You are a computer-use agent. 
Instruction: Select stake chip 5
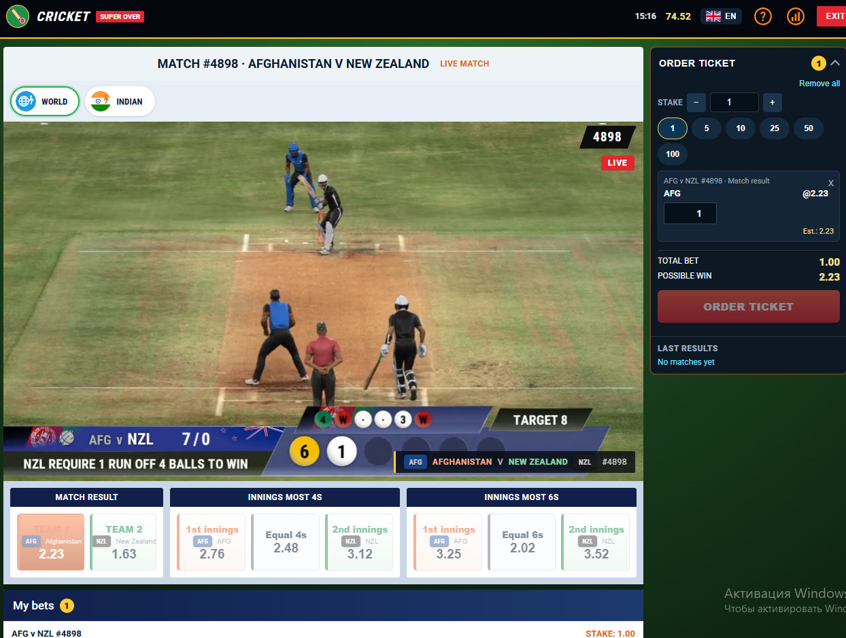707,128
